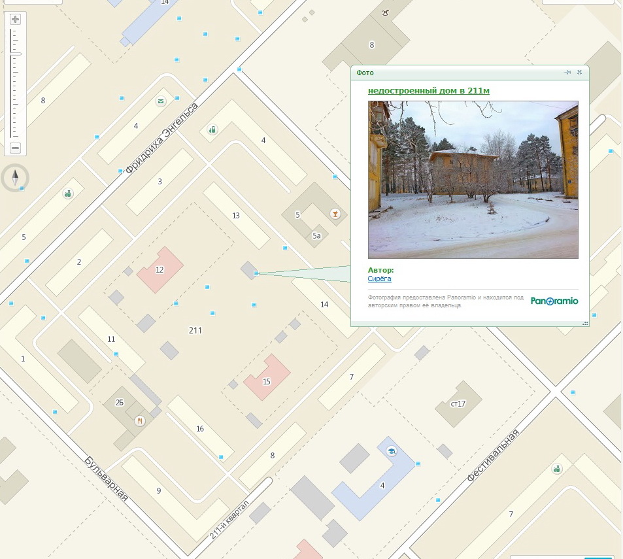Click the post office envelope icon
Screen dimensions: 623x559
(160, 101)
